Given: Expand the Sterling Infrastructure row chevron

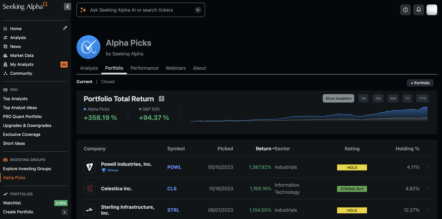Looking at the screenshot, I should (x=428, y=210).
